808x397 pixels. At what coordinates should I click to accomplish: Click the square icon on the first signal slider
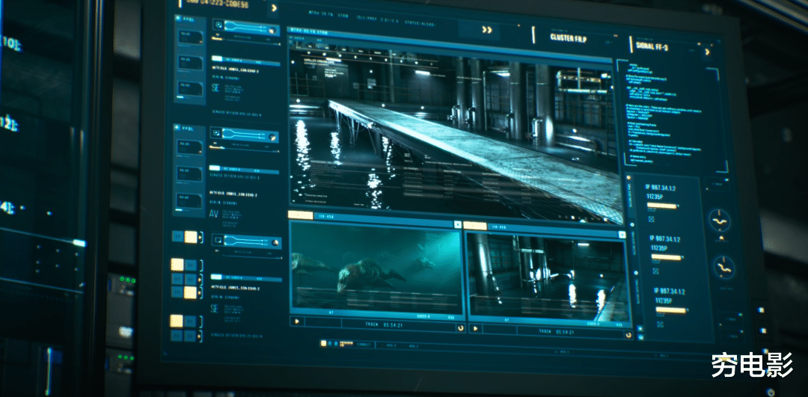pyautogui.click(x=219, y=24)
